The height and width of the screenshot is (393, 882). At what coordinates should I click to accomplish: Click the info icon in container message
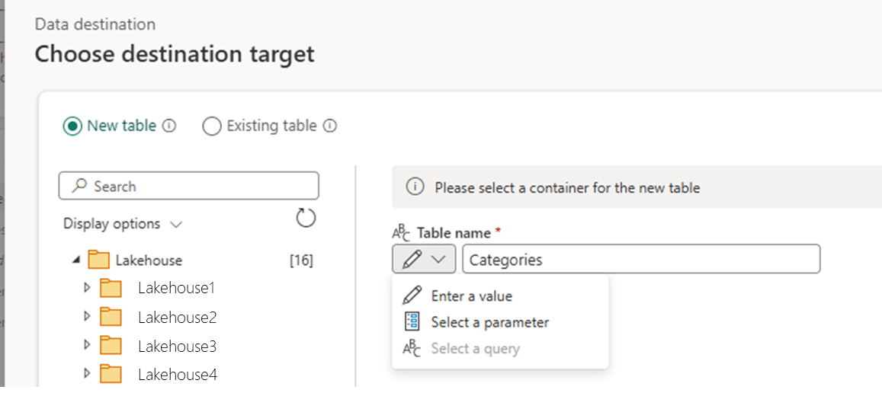pos(415,187)
